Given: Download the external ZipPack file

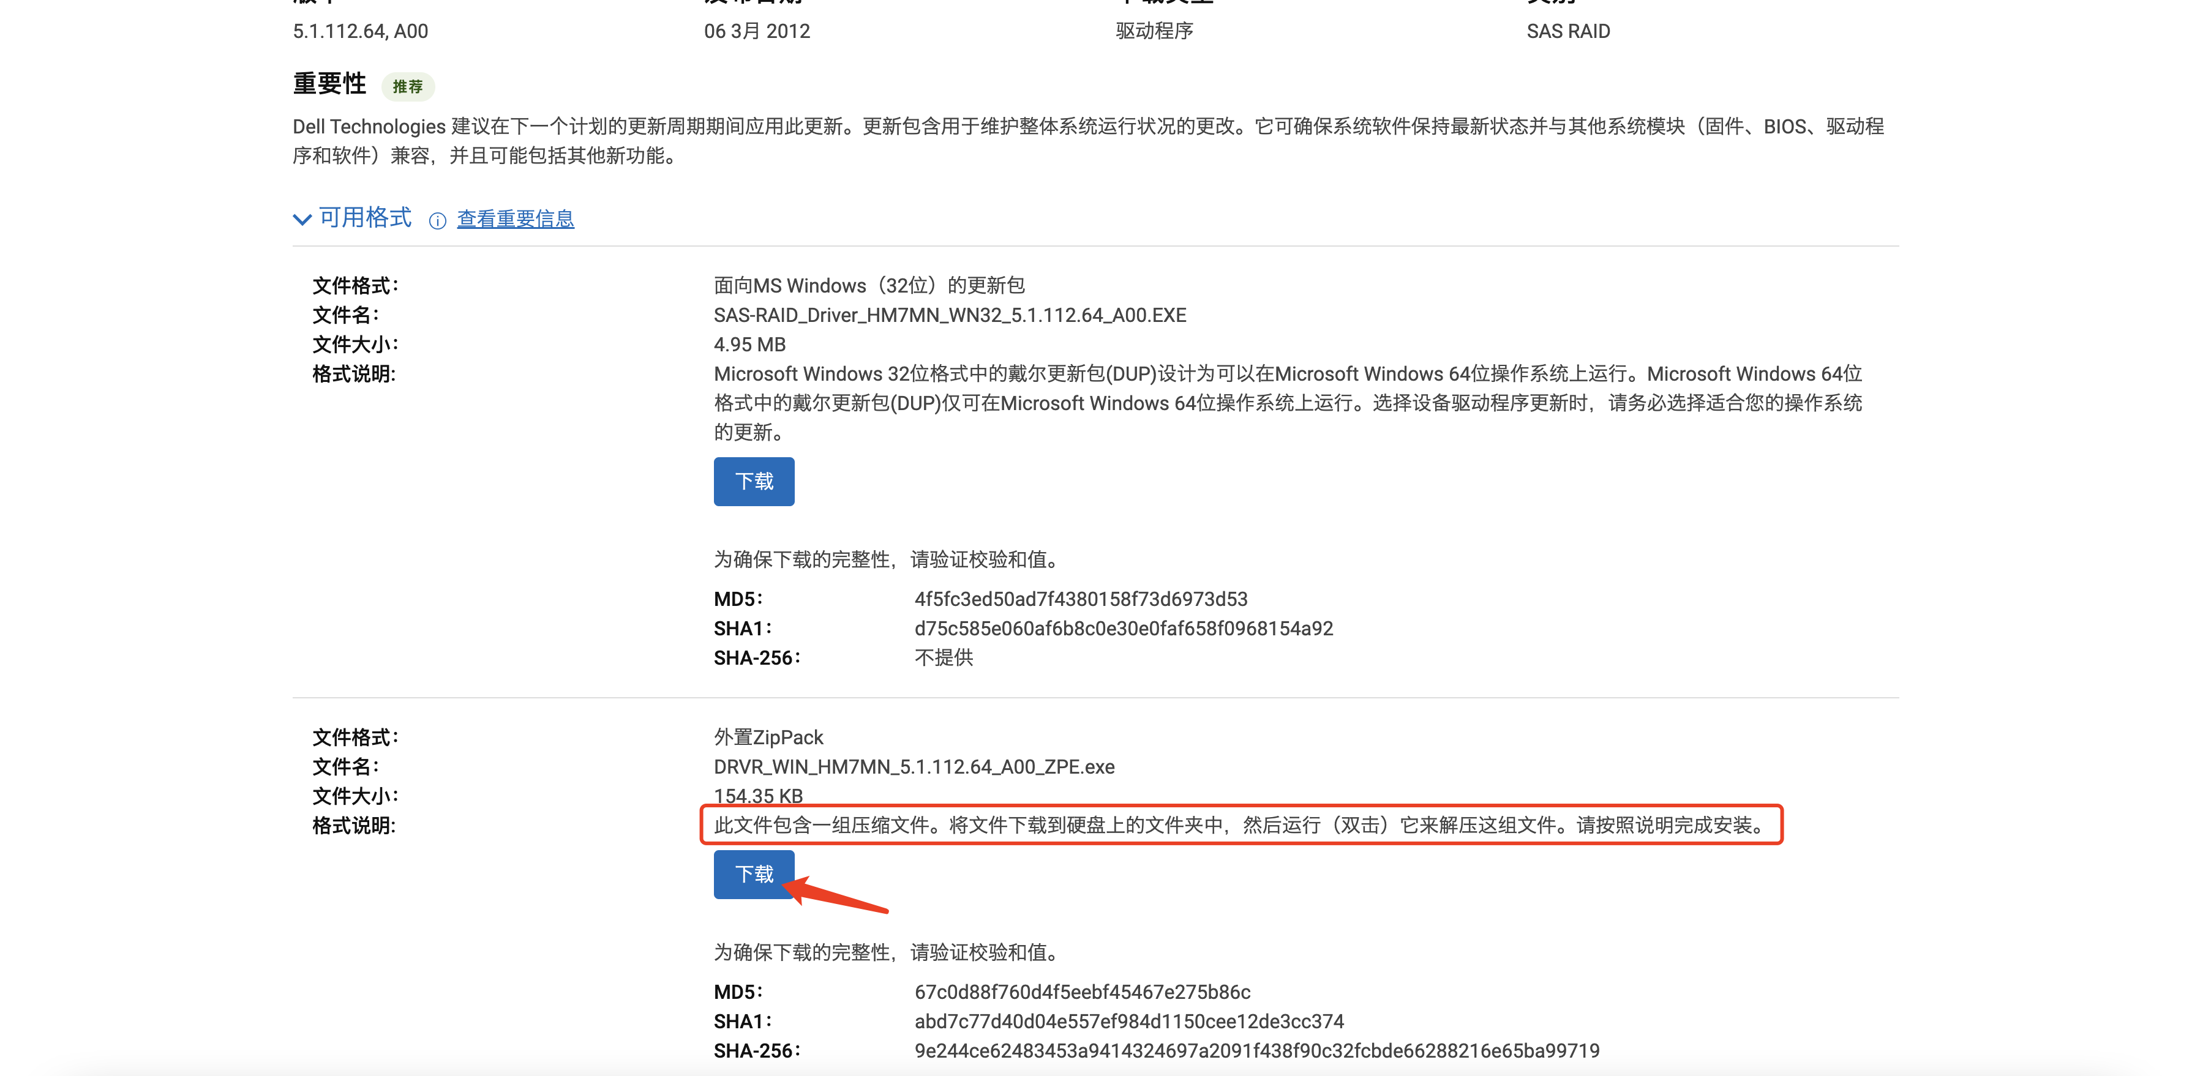Looking at the screenshot, I should (x=753, y=873).
